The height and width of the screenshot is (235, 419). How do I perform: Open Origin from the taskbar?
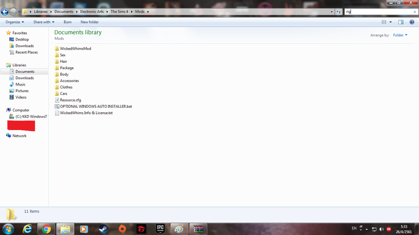click(x=122, y=229)
